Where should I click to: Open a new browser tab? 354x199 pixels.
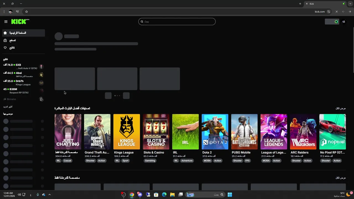pyautogui.click(x=300, y=4)
